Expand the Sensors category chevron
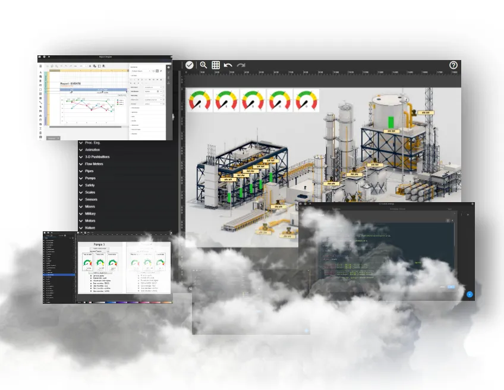Viewport: 504px width, 390px height. pos(81,199)
